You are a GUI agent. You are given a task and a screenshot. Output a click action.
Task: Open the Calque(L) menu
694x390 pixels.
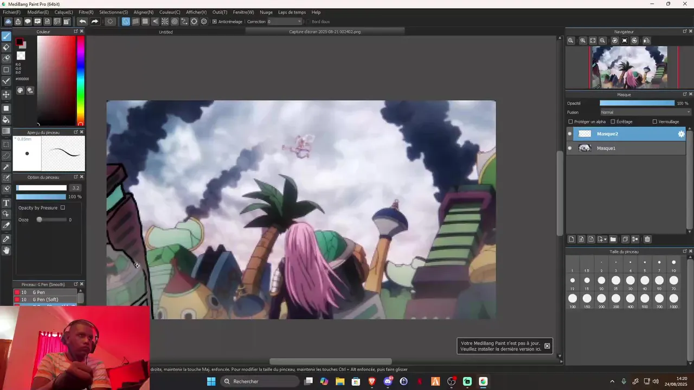pos(63,12)
